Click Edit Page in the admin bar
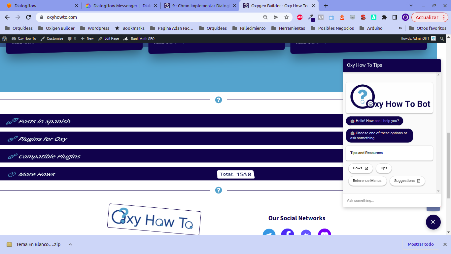This screenshot has width=451, height=254. (x=109, y=39)
